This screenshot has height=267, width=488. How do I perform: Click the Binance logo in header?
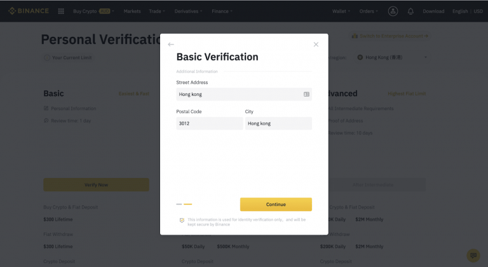tap(29, 11)
